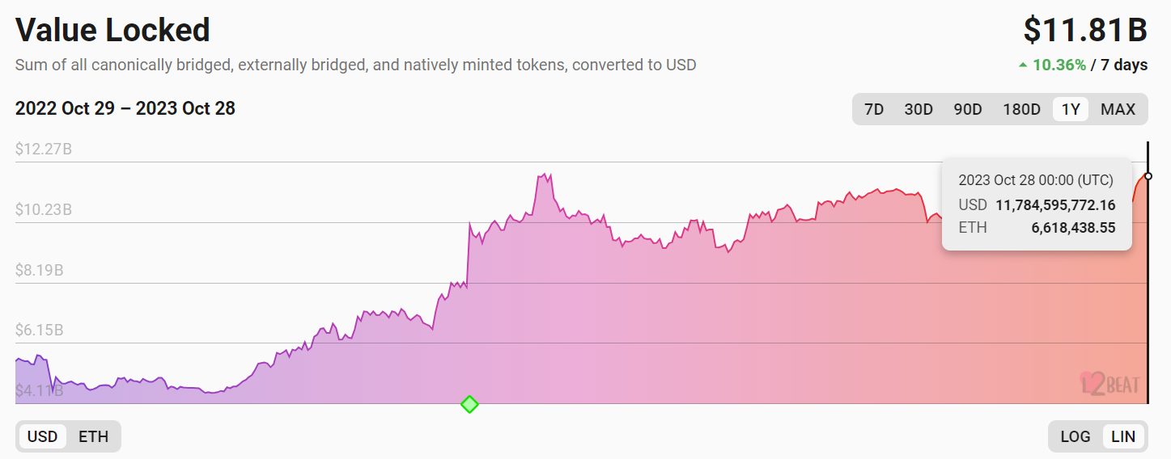This screenshot has height=459, width=1171.
Task: Click the $11.81B total value
Action: [x=1085, y=30]
